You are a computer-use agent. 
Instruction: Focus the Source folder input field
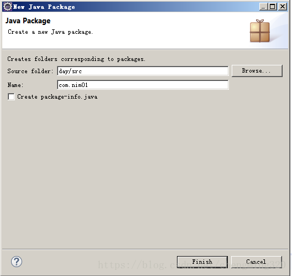[x=143, y=71]
